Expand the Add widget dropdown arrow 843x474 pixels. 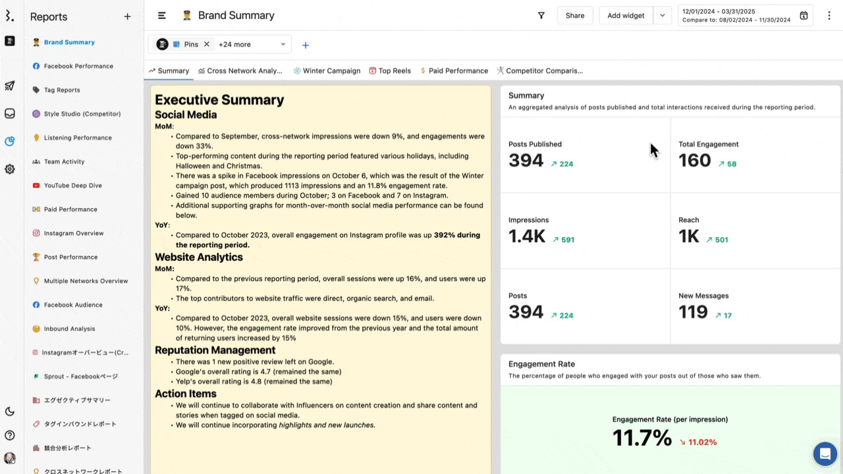tap(662, 16)
